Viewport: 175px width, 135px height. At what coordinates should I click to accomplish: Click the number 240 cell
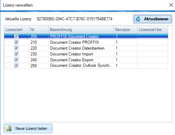click(39, 60)
